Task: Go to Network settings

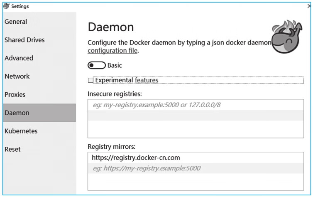Action: pos(17,76)
